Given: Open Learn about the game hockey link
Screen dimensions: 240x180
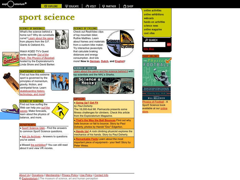Looking at the screenshot, I should coord(100,71).
